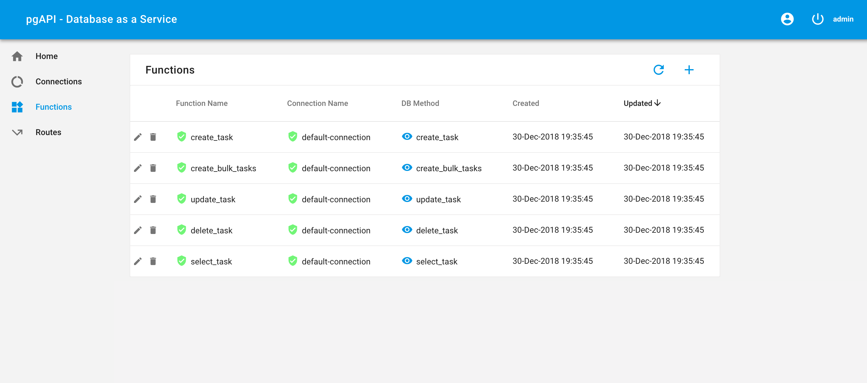The height and width of the screenshot is (383, 867).
Task: Delete the delete_task function row
Action: click(153, 230)
